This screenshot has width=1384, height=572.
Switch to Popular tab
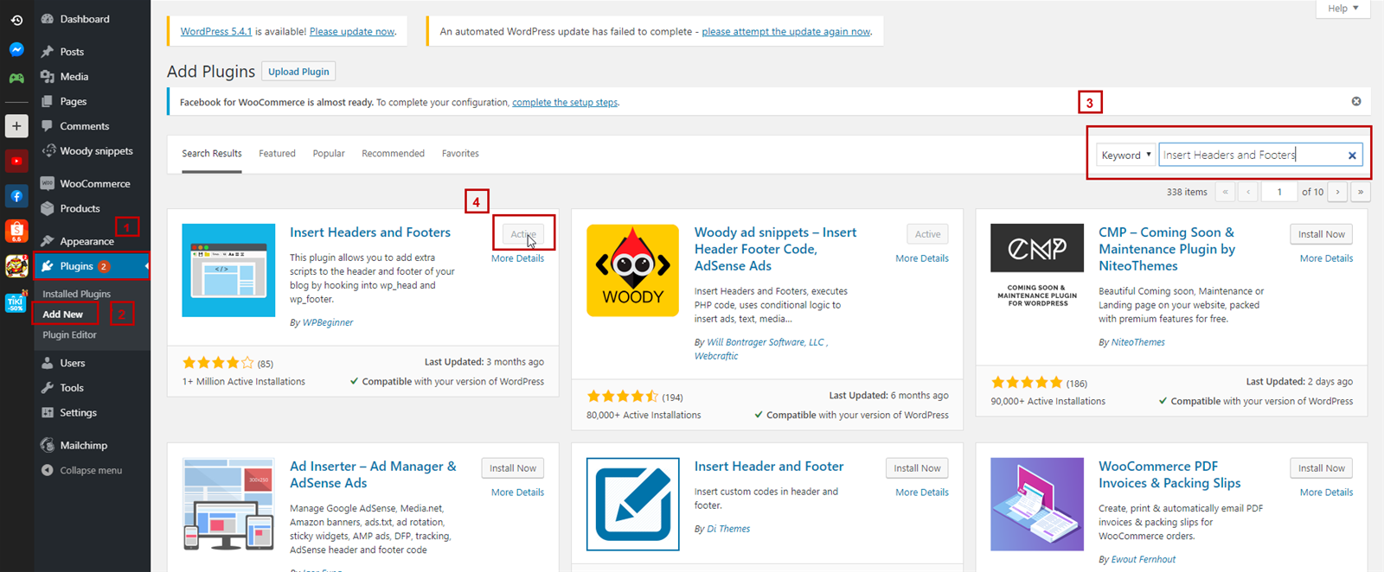(x=329, y=154)
